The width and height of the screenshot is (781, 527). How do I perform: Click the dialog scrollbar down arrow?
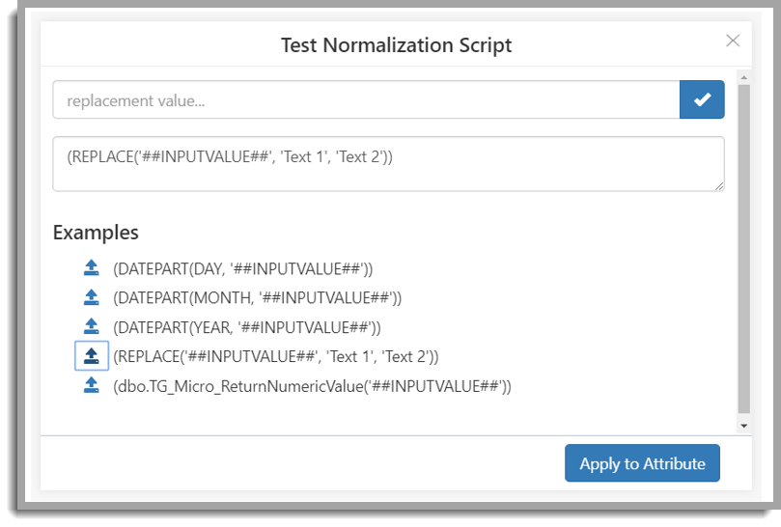(743, 426)
